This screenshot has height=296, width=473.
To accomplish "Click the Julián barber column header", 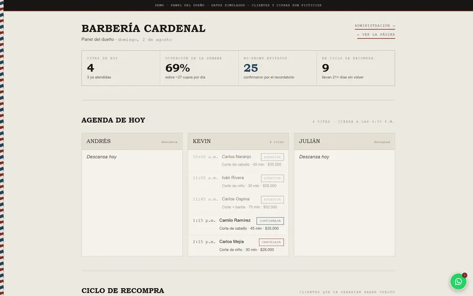I will pos(344,141).
